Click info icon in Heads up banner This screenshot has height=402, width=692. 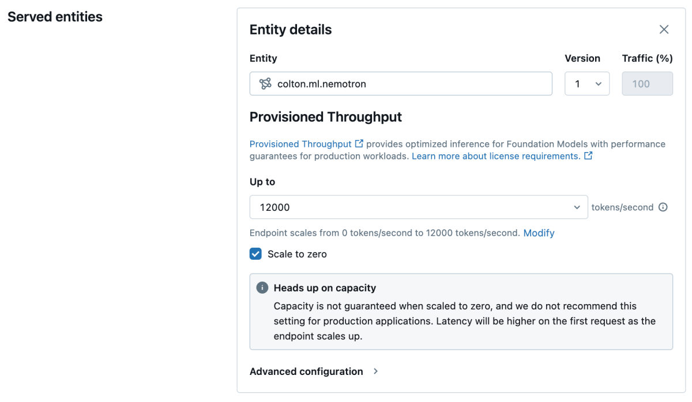coord(262,287)
